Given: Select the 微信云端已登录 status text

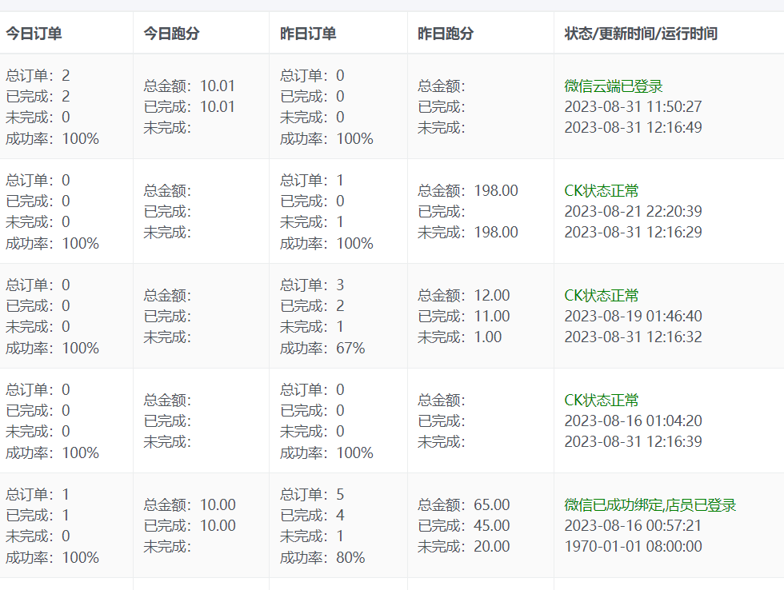Looking at the screenshot, I should point(614,86).
